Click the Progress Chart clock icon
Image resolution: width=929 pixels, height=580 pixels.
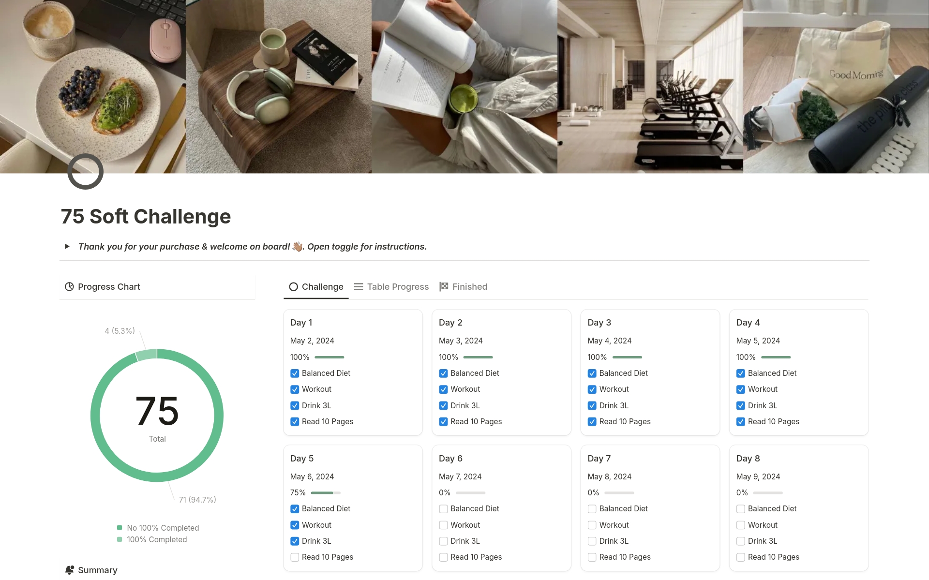(x=69, y=286)
